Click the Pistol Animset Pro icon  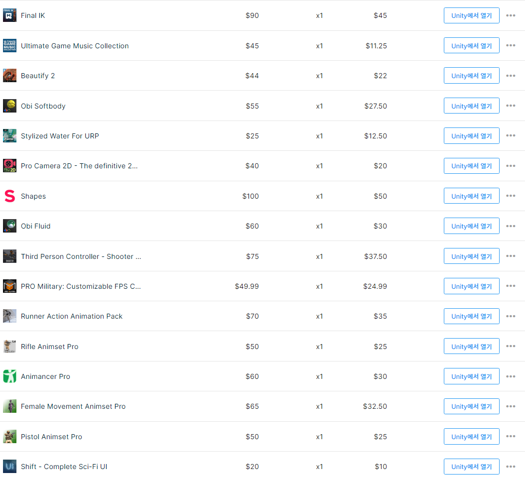point(9,437)
